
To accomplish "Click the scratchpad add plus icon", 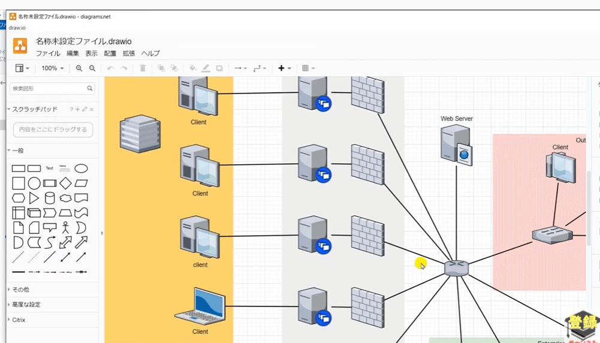I will pyautogui.click(x=78, y=110).
